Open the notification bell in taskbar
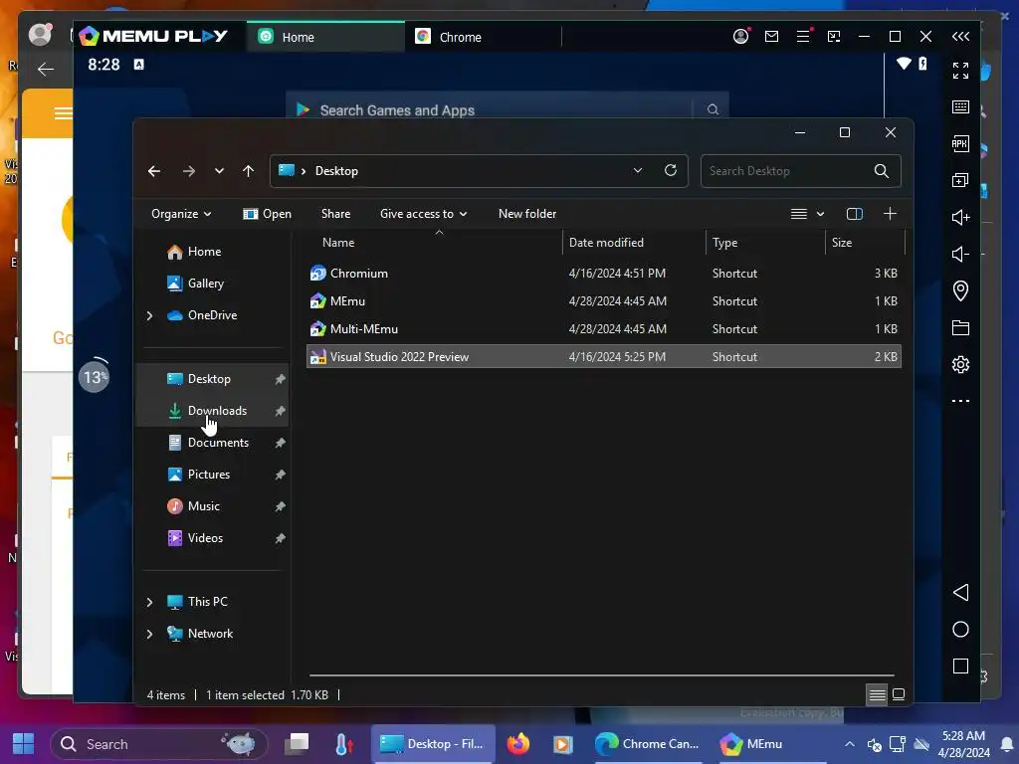Viewport: 1019px width, 764px height. click(x=1007, y=744)
